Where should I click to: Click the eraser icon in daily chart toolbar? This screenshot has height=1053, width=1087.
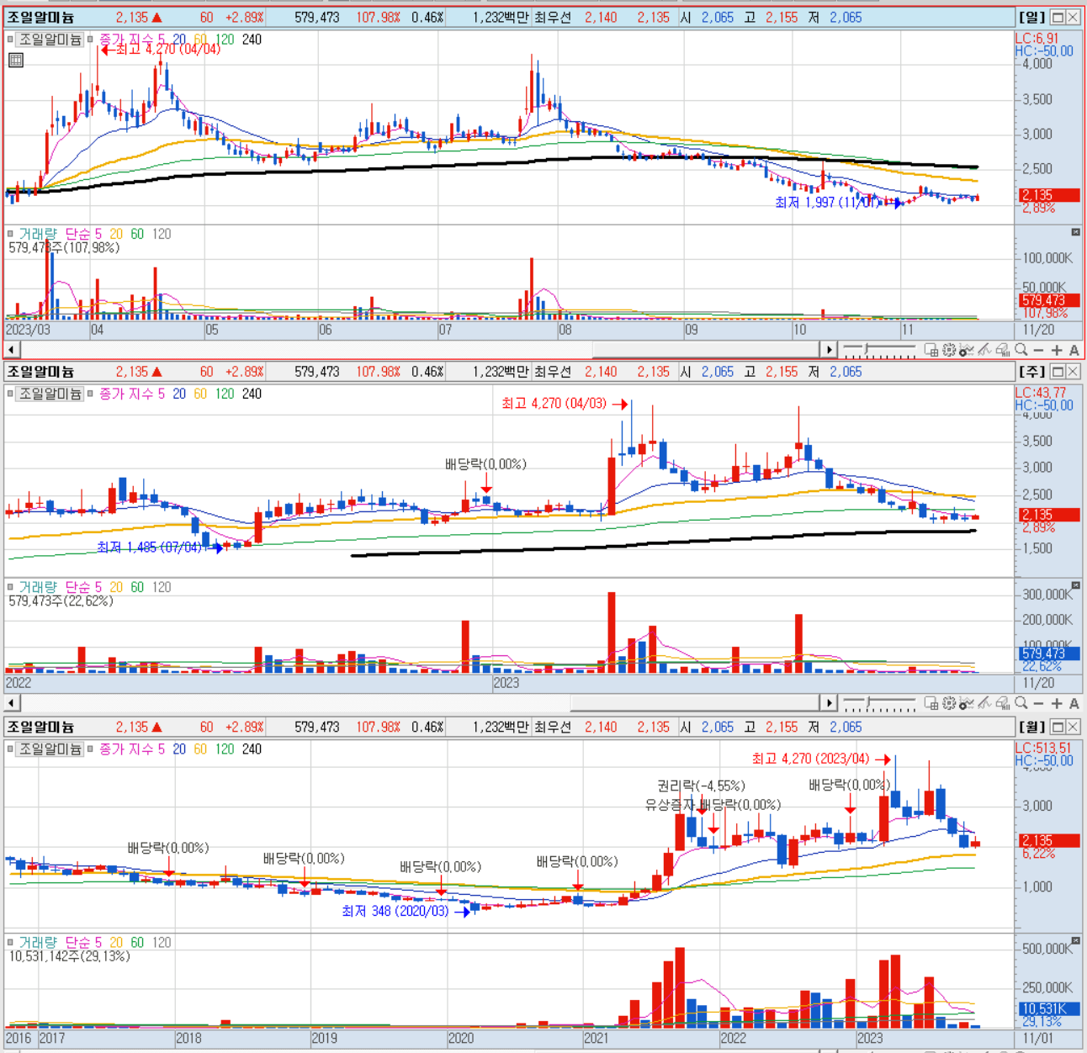coord(1002,350)
